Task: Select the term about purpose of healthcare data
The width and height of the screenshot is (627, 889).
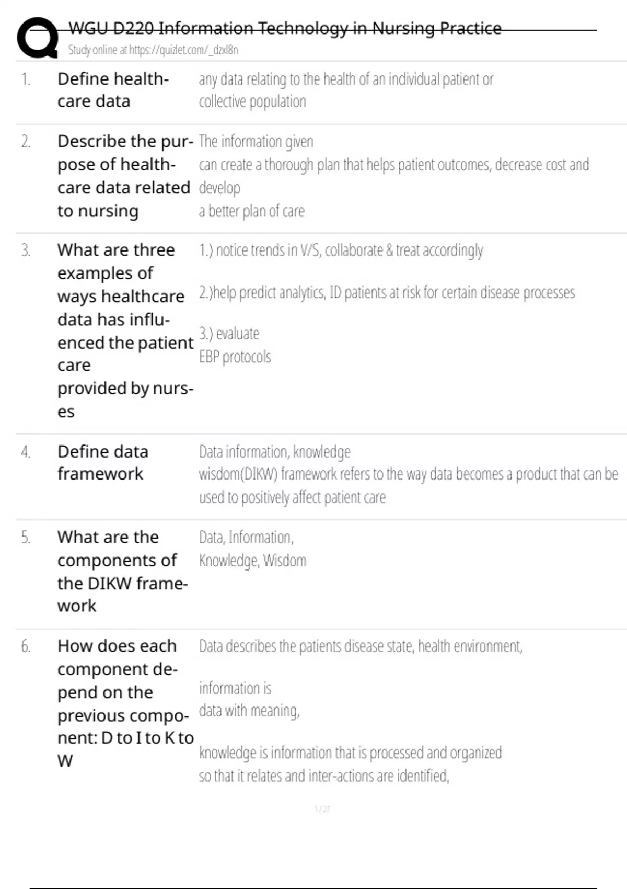Action: click(124, 176)
